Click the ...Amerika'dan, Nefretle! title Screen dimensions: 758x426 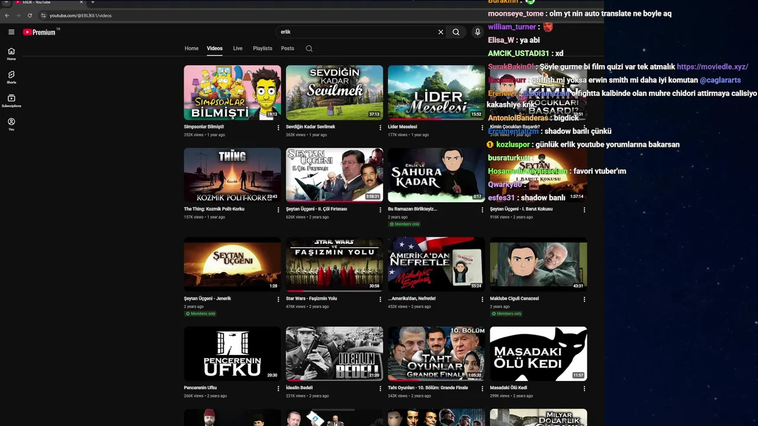[412, 299]
